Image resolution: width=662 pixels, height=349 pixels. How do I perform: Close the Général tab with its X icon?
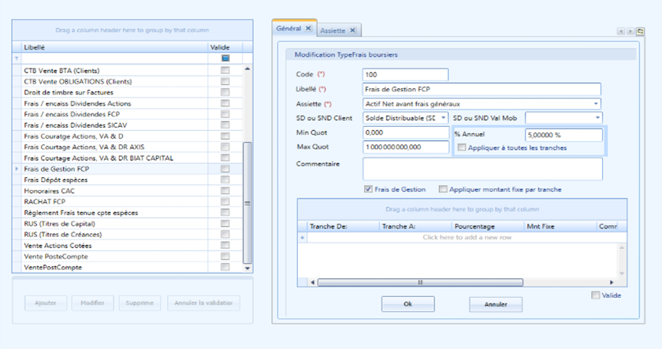coord(308,28)
